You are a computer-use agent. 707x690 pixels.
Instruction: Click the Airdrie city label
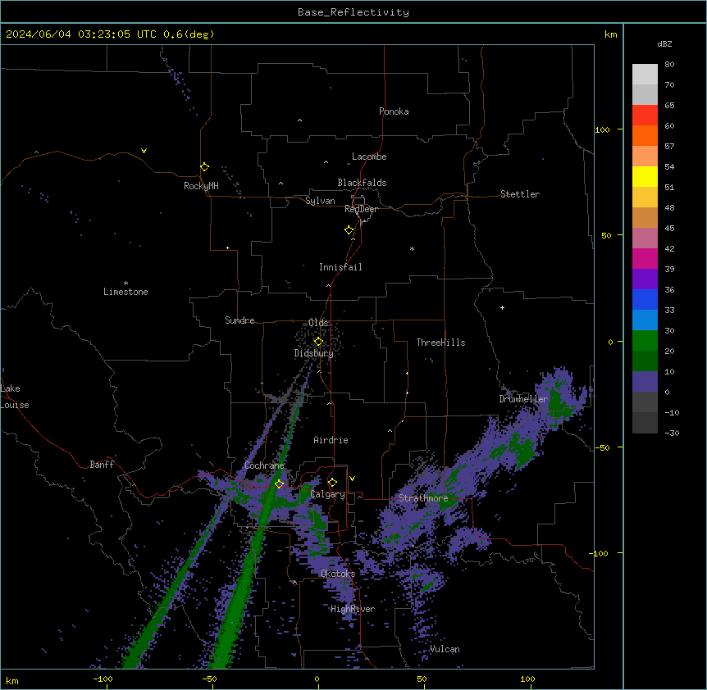(x=331, y=440)
